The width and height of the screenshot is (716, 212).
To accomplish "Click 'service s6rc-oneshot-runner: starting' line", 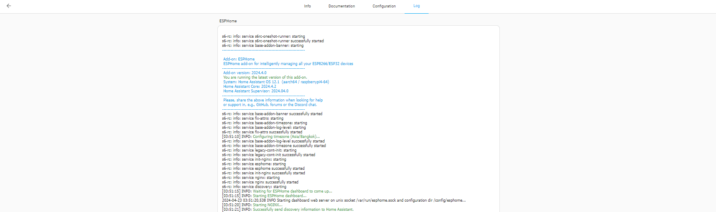I will pos(263,36).
